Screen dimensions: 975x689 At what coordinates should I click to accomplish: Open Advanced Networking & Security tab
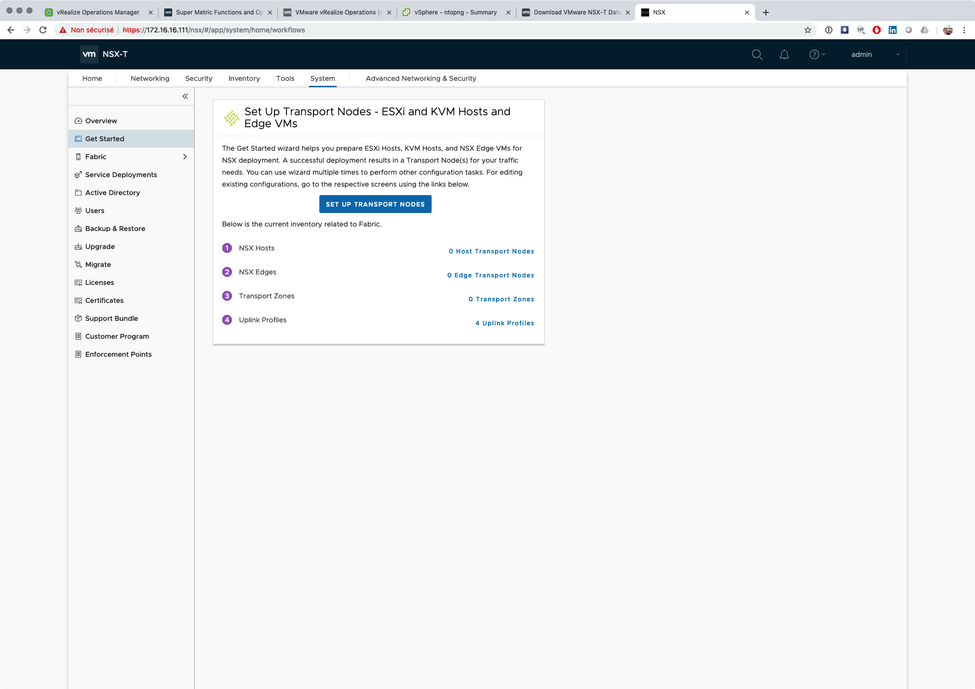point(421,78)
